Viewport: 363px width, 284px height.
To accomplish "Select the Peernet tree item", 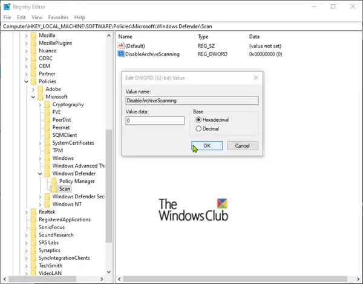I will point(61,128).
